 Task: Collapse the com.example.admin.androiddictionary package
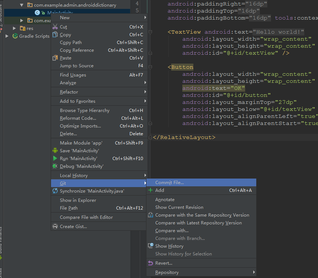(21, 5)
